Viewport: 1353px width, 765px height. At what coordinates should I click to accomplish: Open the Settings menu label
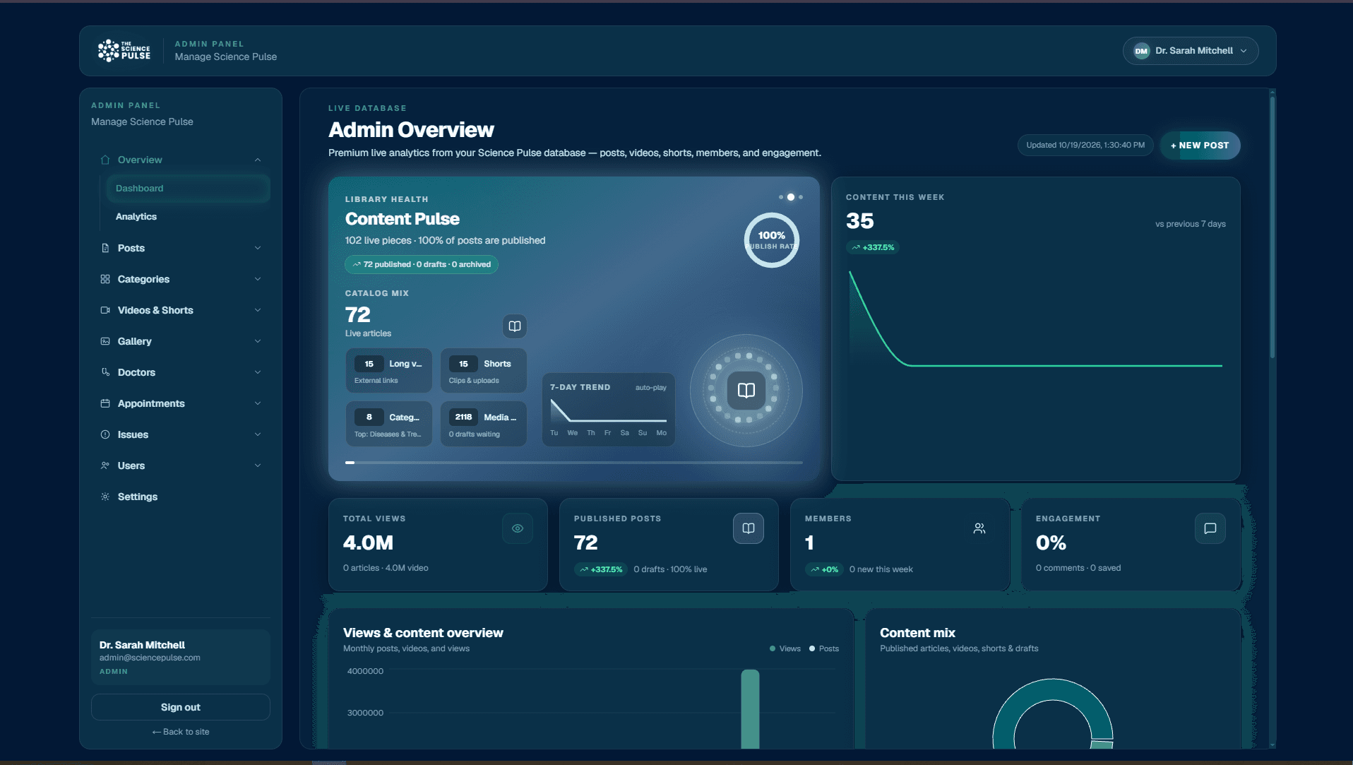pyautogui.click(x=138, y=497)
